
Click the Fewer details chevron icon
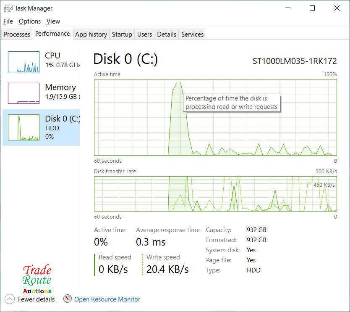tap(10, 299)
